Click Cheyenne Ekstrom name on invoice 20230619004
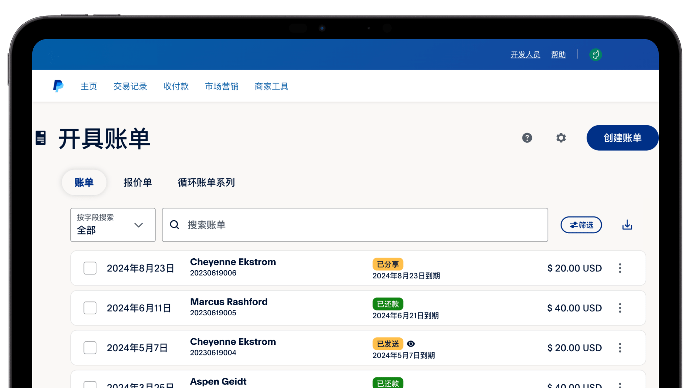Image resolution: width=691 pixels, height=388 pixels. point(233,342)
